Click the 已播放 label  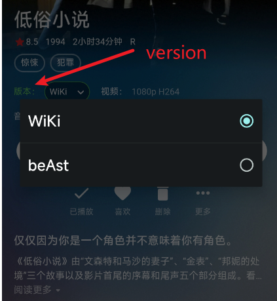pos(81,212)
